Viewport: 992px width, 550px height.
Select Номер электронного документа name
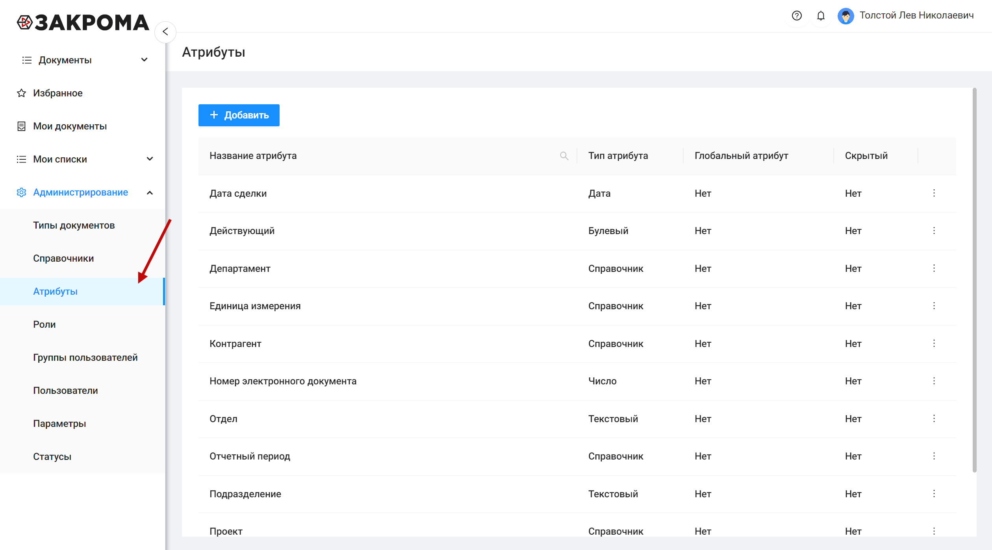[x=283, y=381]
